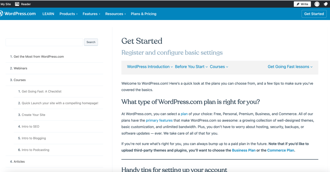Open the Intro to SEO course link
The height and width of the screenshot is (172, 330).
(x=30, y=126)
